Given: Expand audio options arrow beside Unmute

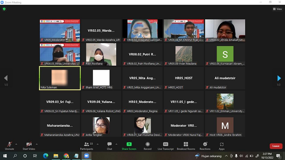Looking at the screenshot, I should pyautogui.click(x=16, y=144).
